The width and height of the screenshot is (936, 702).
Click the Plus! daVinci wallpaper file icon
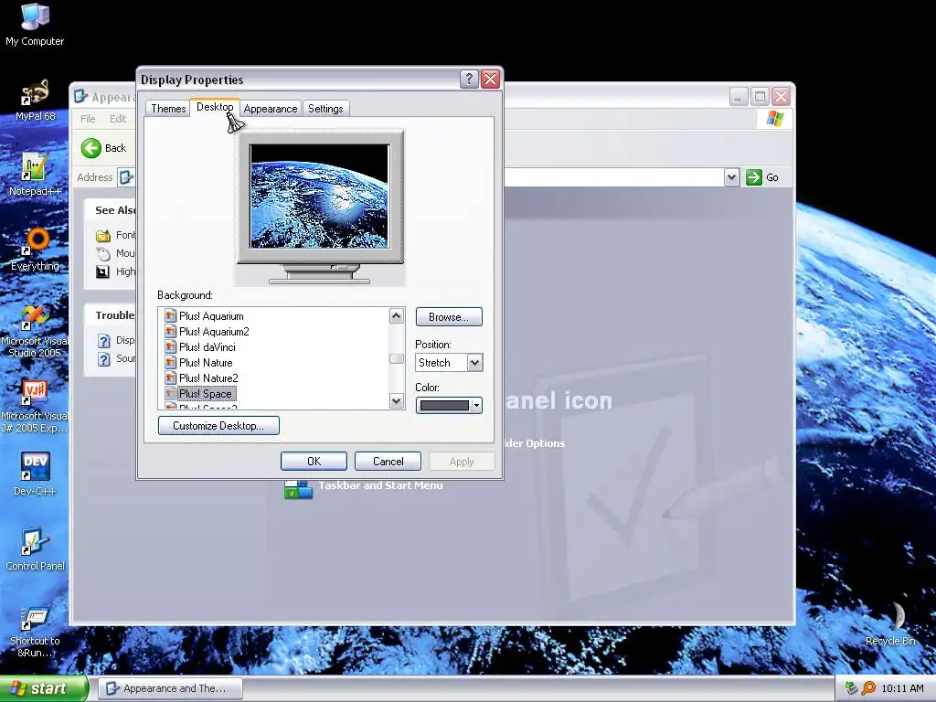click(x=170, y=346)
